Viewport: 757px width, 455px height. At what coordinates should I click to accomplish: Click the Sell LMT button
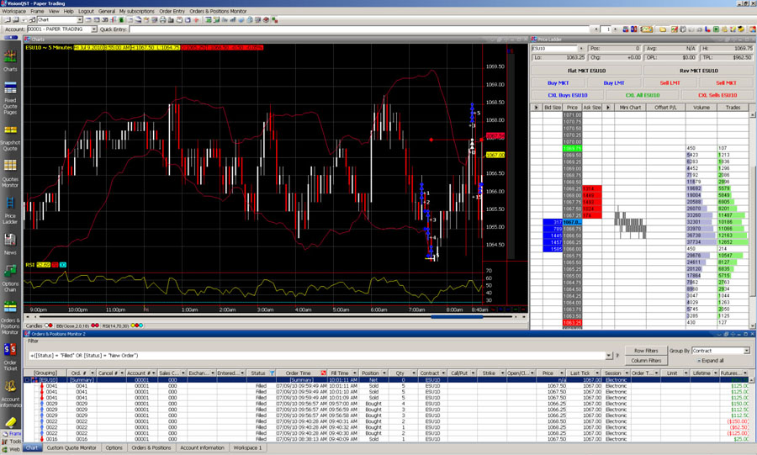tap(670, 83)
